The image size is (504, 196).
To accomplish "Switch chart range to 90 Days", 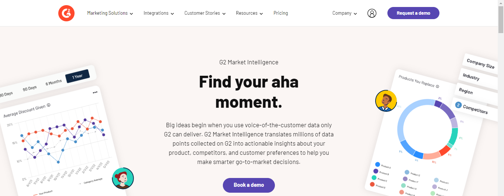I will [30, 88].
